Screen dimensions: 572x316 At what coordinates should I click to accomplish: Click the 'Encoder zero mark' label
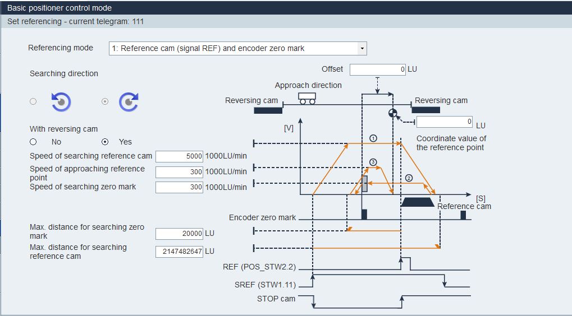(262, 218)
